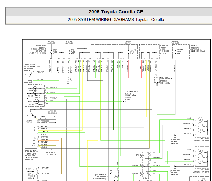The height and width of the screenshot is (181, 212).
Task: Click the GRN/WHT label at stoplight switch pin 1
Action: tap(41, 80)
